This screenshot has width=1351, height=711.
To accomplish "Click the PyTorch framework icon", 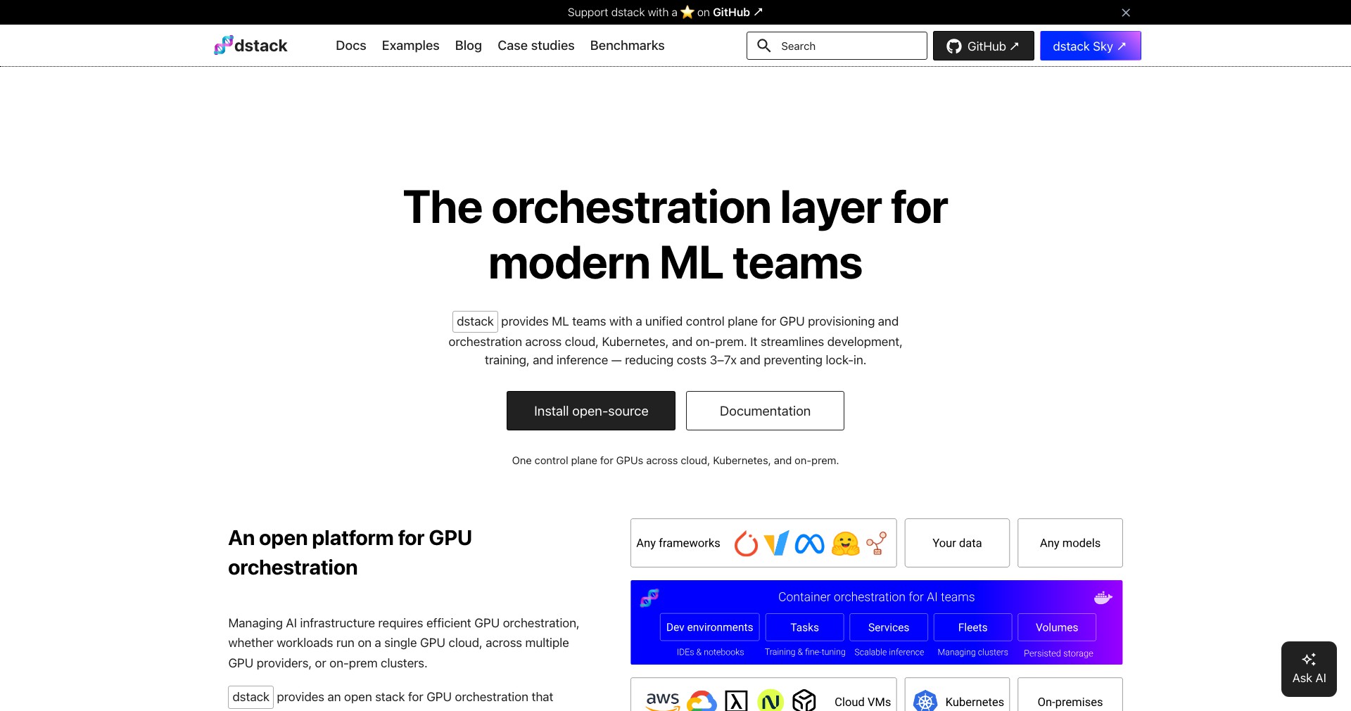I will [746, 543].
